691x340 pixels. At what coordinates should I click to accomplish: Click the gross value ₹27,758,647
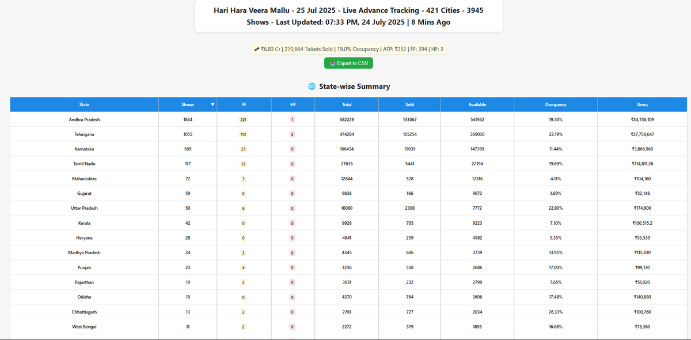pyautogui.click(x=643, y=134)
